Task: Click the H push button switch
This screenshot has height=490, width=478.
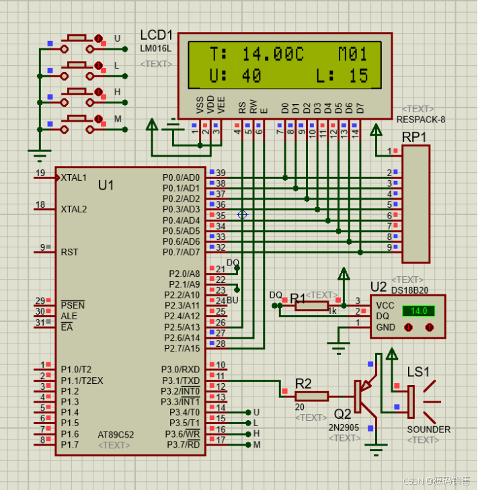Action: 77,97
